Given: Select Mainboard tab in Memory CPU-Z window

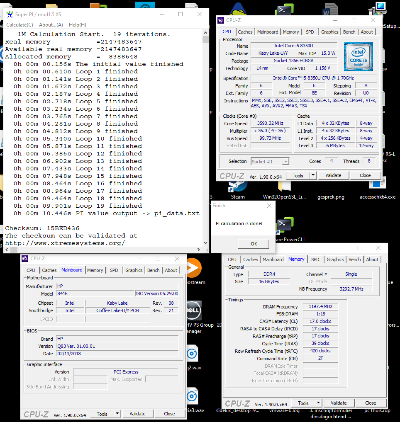Looking at the screenshot, I should (273, 260).
